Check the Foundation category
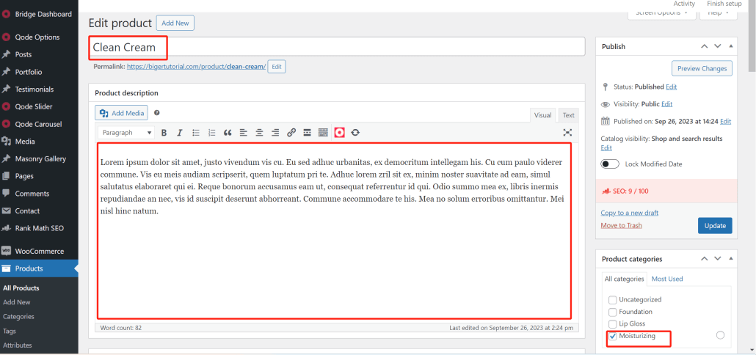The height and width of the screenshot is (355, 756). click(x=613, y=312)
